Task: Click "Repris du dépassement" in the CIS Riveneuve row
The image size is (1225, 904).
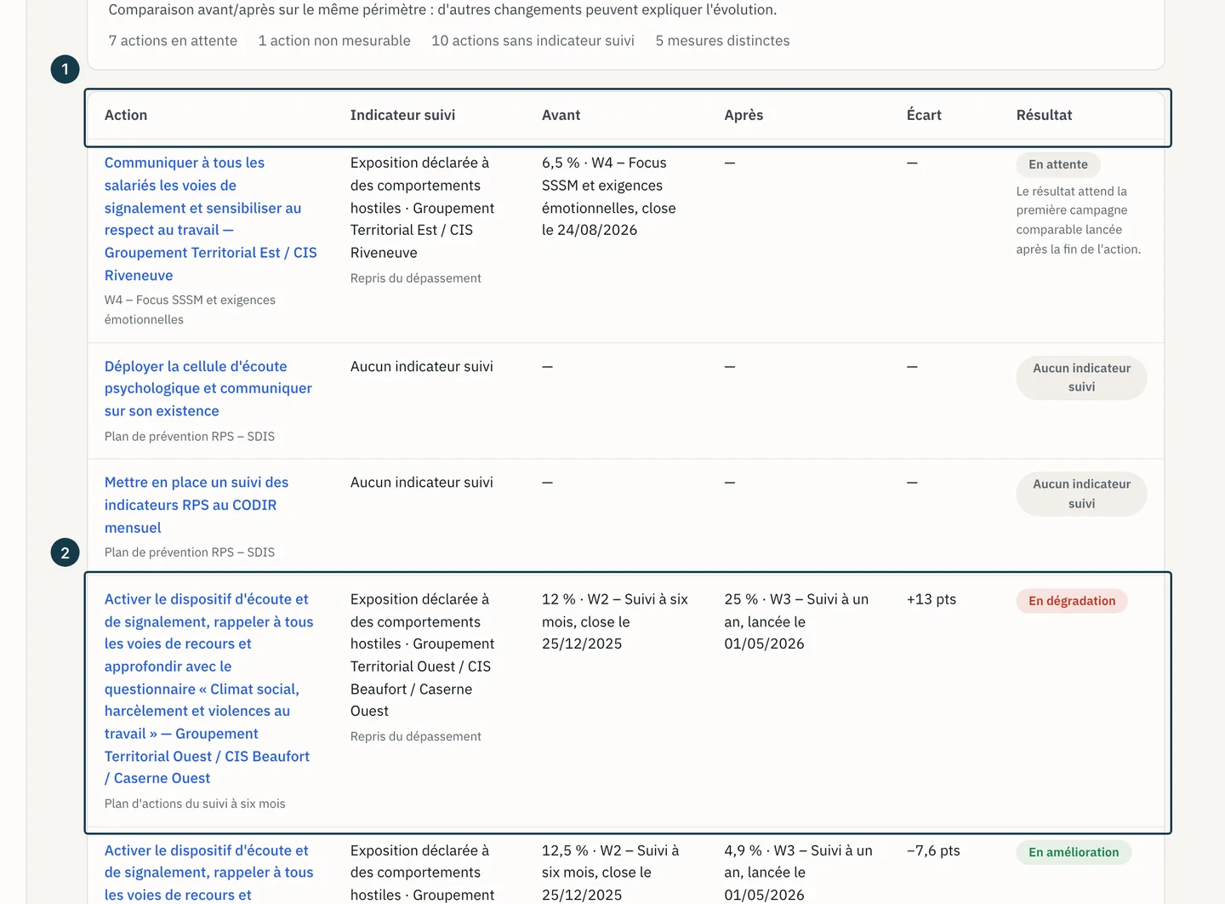Action: pos(416,278)
